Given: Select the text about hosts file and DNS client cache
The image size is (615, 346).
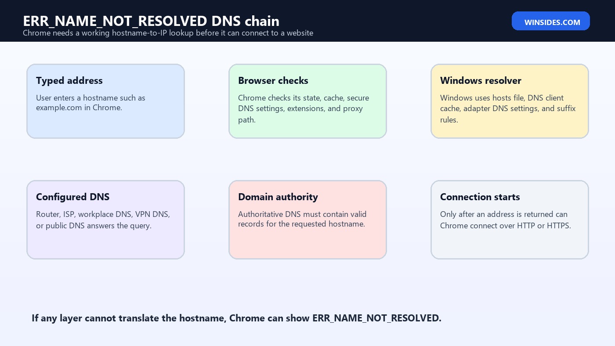Looking at the screenshot, I should (508, 108).
